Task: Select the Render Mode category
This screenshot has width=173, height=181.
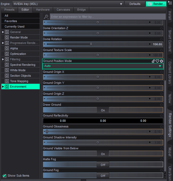Action: [x=21, y=37]
